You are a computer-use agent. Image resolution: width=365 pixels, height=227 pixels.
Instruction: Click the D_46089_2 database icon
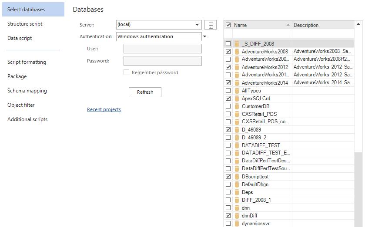[x=237, y=137]
